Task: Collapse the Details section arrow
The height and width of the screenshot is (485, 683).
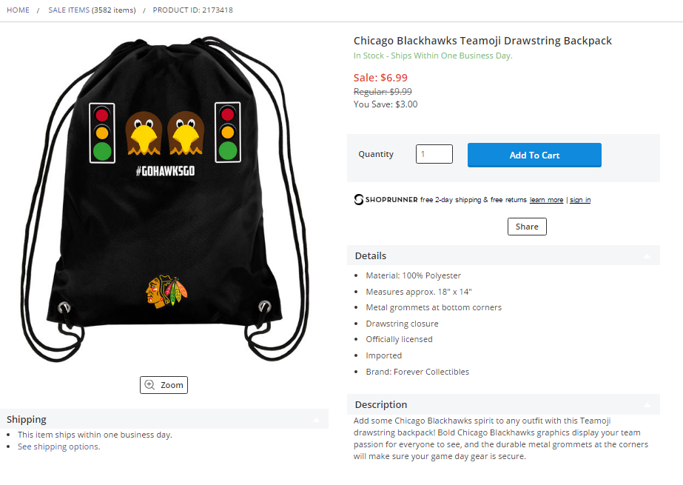Action: [647, 255]
